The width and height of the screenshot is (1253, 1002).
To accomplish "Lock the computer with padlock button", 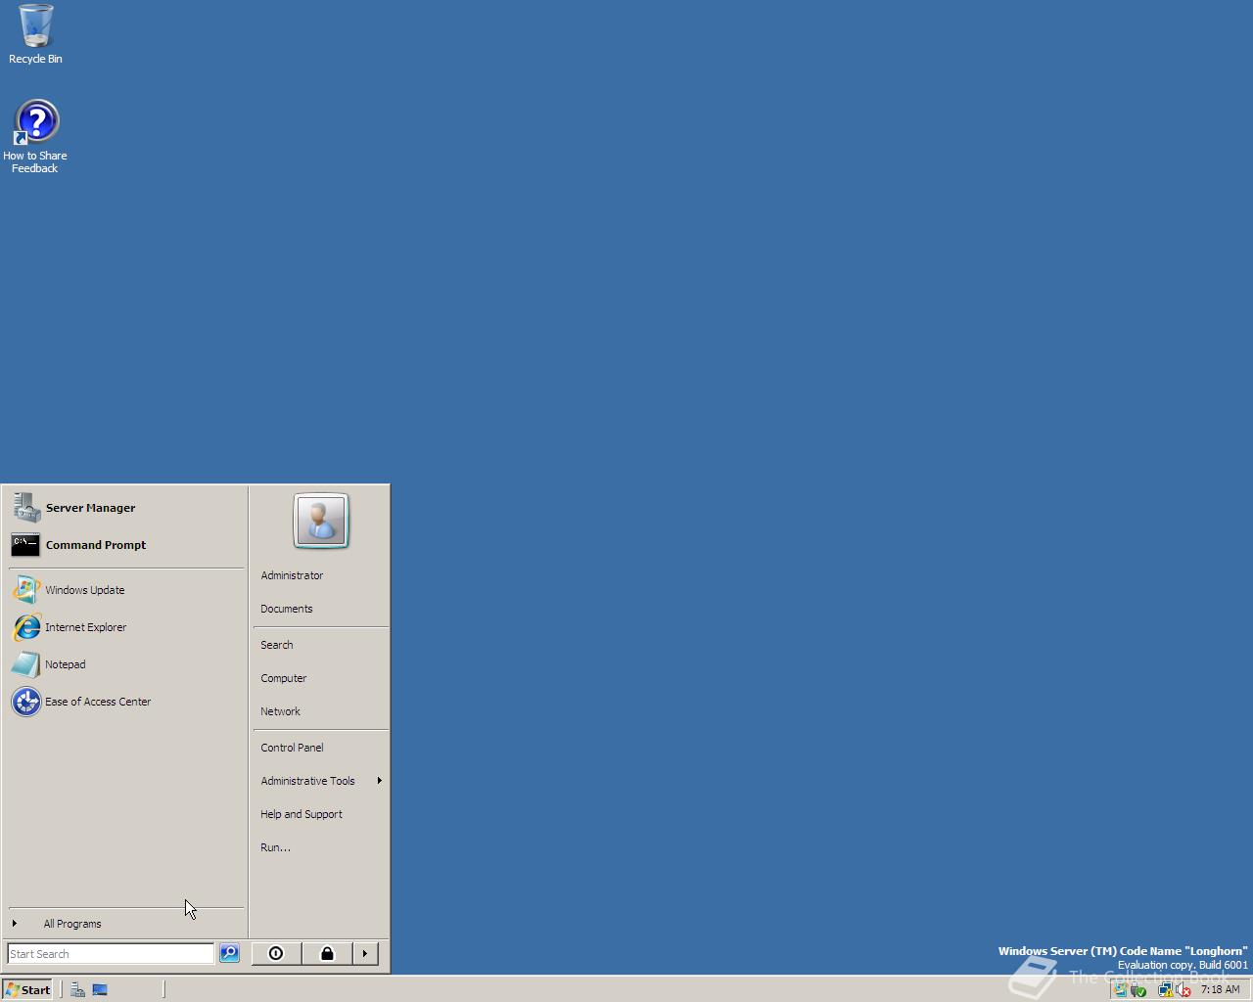I will [327, 954].
